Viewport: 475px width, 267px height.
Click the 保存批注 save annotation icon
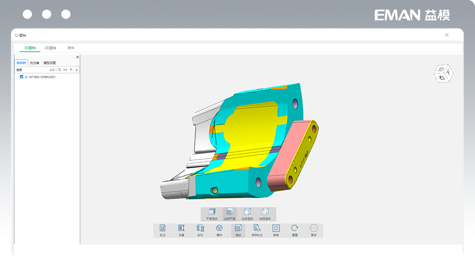pos(257,230)
